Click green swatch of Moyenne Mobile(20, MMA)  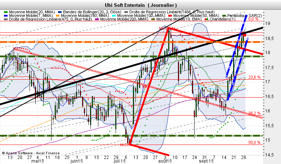pos(6,12)
